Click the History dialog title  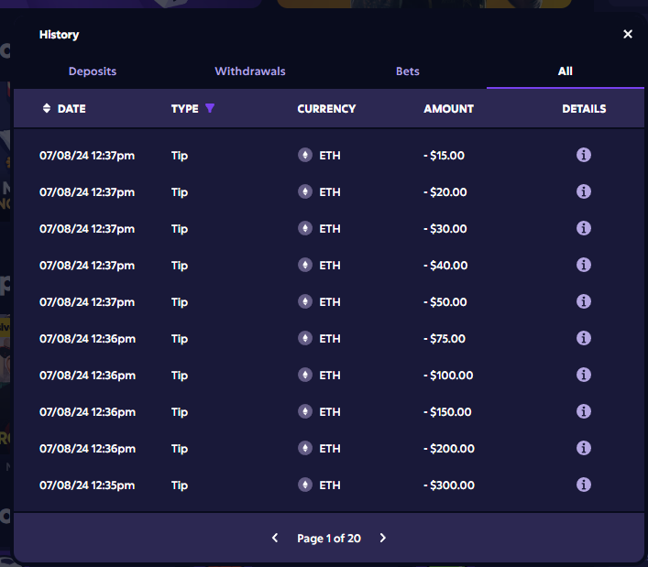[59, 35]
